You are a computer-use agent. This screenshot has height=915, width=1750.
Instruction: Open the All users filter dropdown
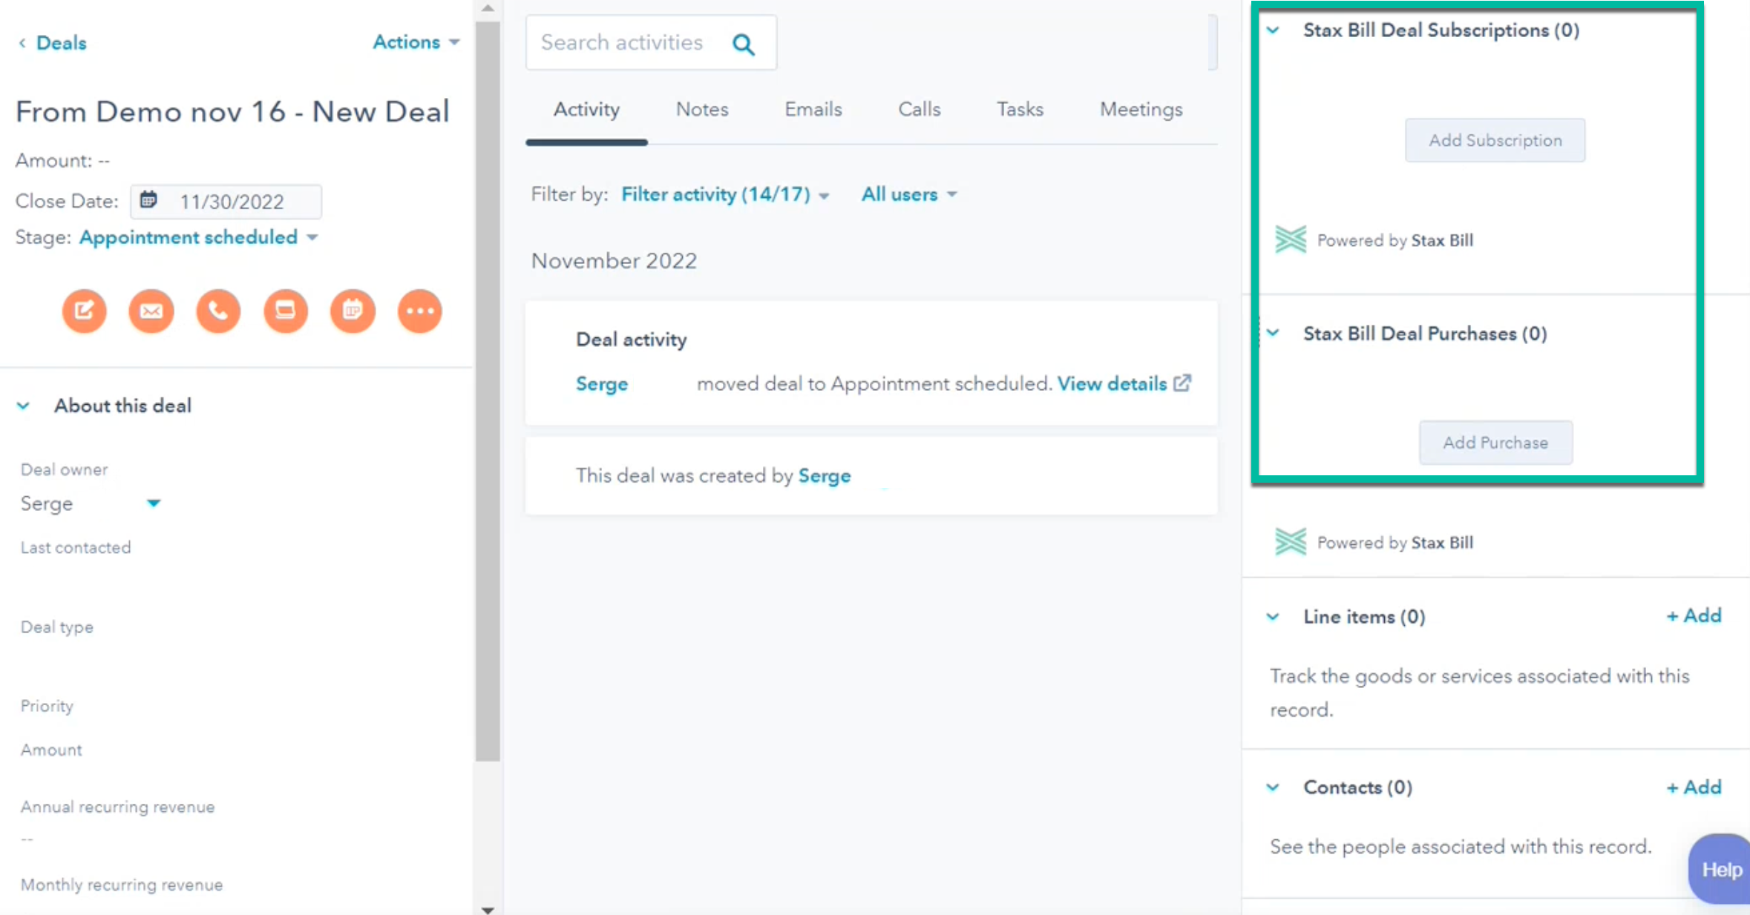tap(909, 194)
